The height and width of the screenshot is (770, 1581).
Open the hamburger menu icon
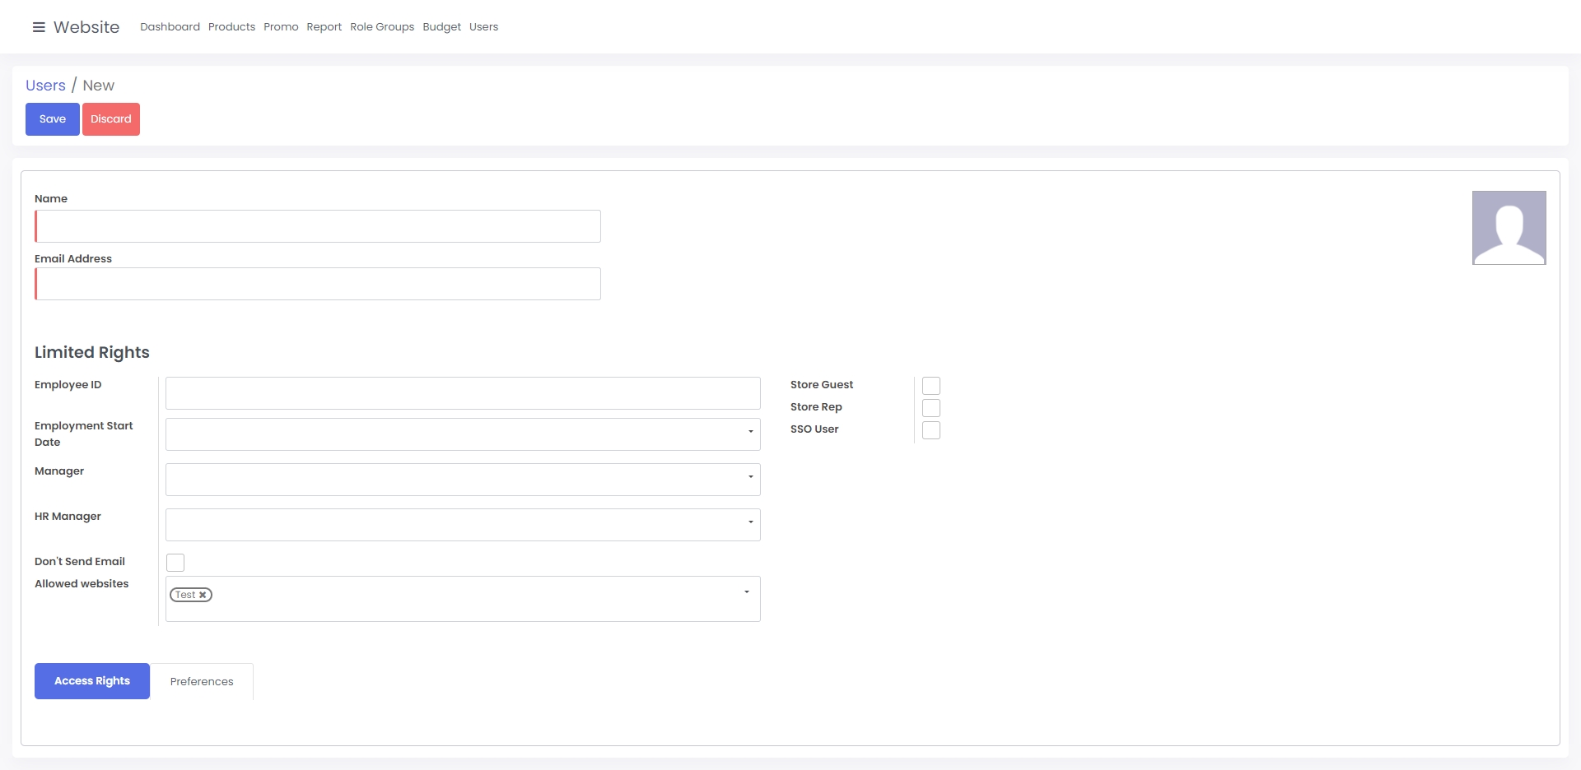[39, 27]
